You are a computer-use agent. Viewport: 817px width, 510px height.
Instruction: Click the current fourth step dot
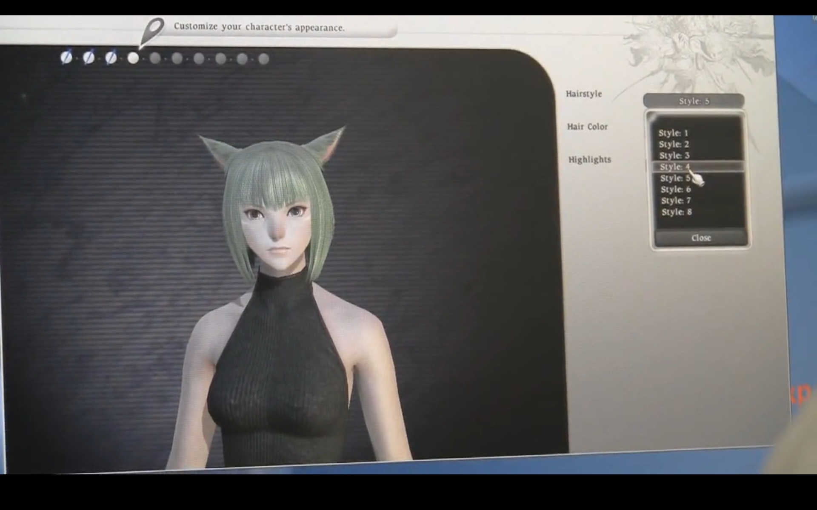click(133, 58)
